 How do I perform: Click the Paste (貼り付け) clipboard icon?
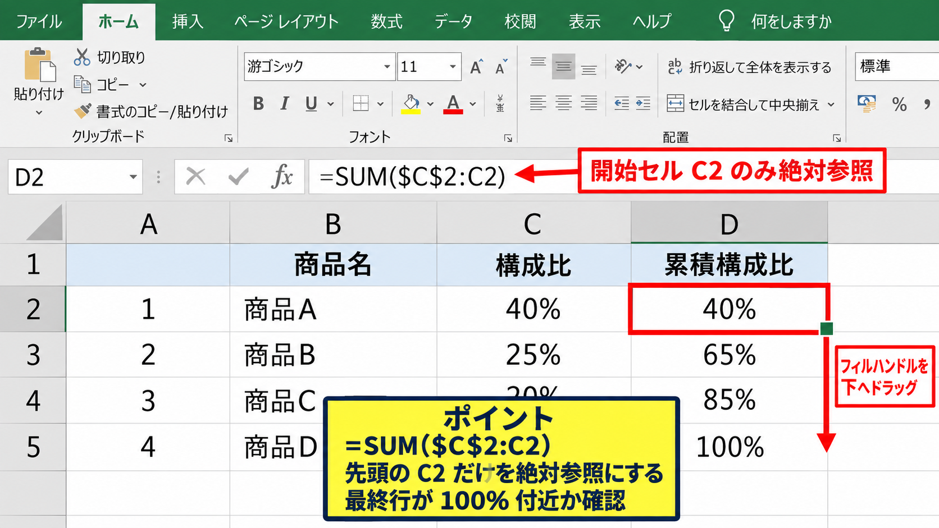coord(39,65)
